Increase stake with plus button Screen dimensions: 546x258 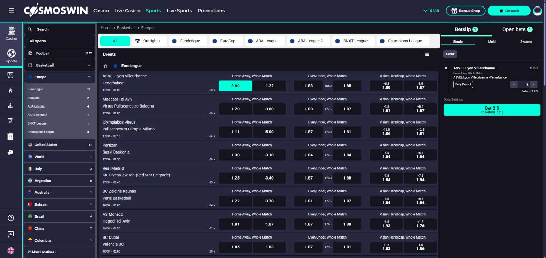tap(534, 84)
